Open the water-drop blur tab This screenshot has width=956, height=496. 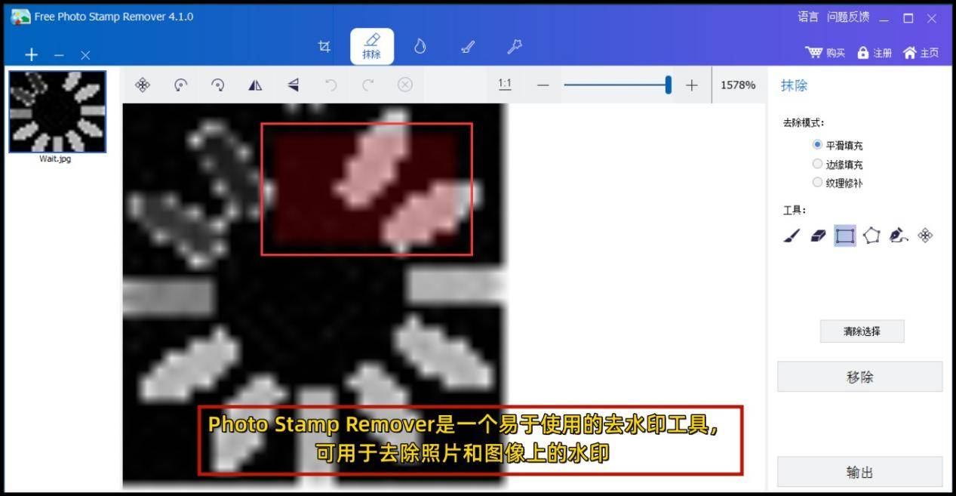coord(420,47)
